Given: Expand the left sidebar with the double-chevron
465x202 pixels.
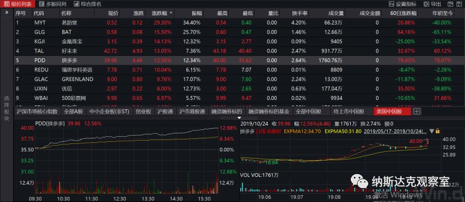Looking at the screenshot, I should (7, 13).
